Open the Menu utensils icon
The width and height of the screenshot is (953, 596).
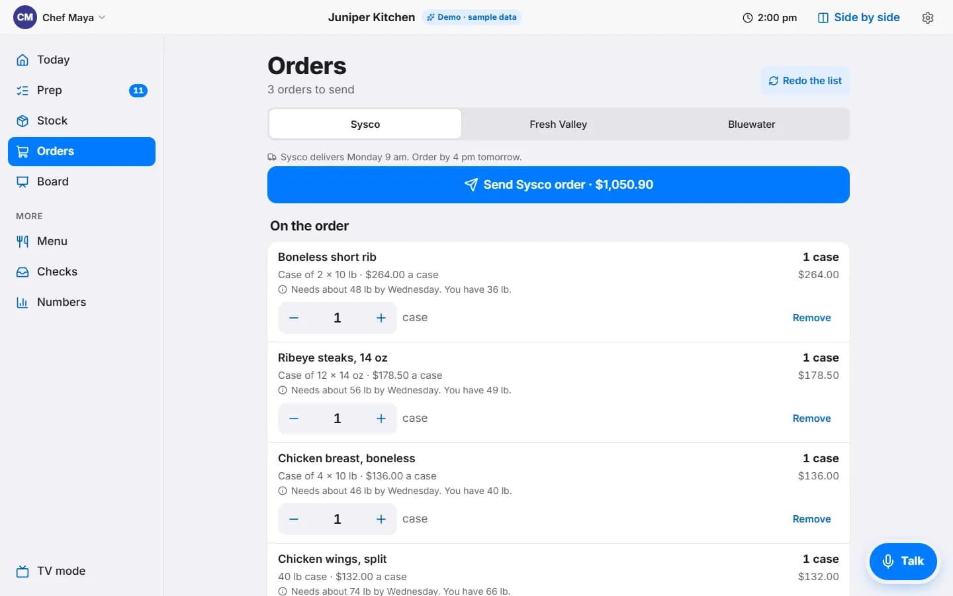pos(23,241)
